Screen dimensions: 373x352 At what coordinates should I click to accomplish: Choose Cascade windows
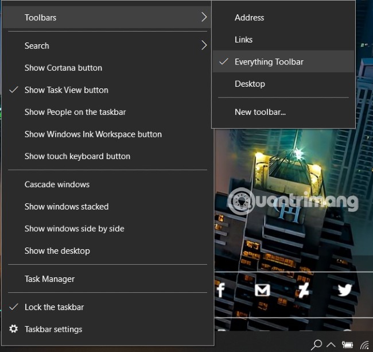[x=57, y=185]
